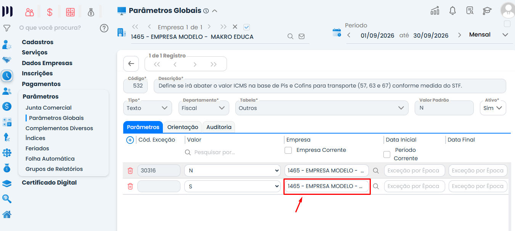Open the graduation cap training icon
This screenshot has height=231, width=515.
[x=487, y=11]
